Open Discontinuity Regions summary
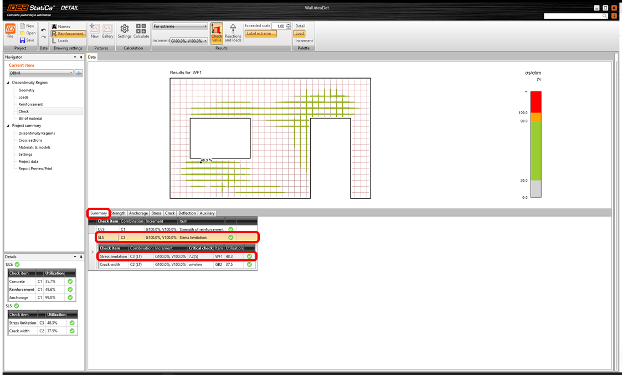The height and width of the screenshot is (375, 622). tap(37, 133)
